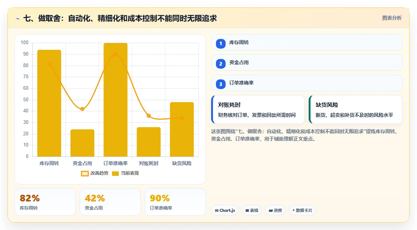Click the 库存周转 bar in the chart
Screen dimensions: 417x230
point(49,103)
